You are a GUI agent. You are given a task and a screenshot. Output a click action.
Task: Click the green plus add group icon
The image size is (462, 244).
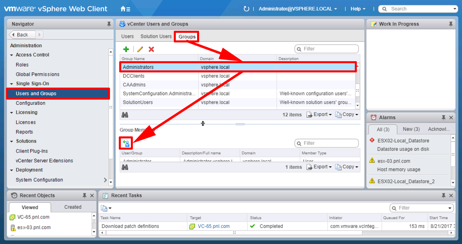coord(126,49)
